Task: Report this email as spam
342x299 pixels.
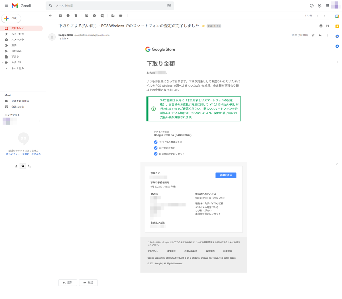Action: (68, 16)
